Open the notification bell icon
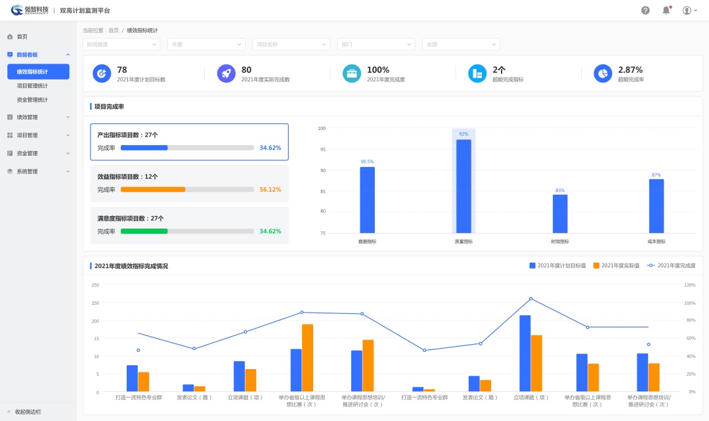The height and width of the screenshot is (421, 709). coord(666,11)
